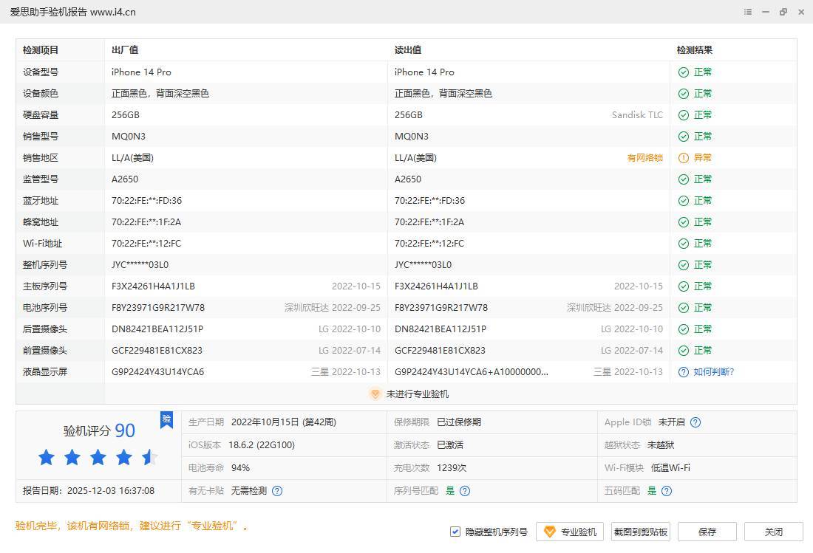Click the 有网络锁 warning text

click(x=644, y=158)
